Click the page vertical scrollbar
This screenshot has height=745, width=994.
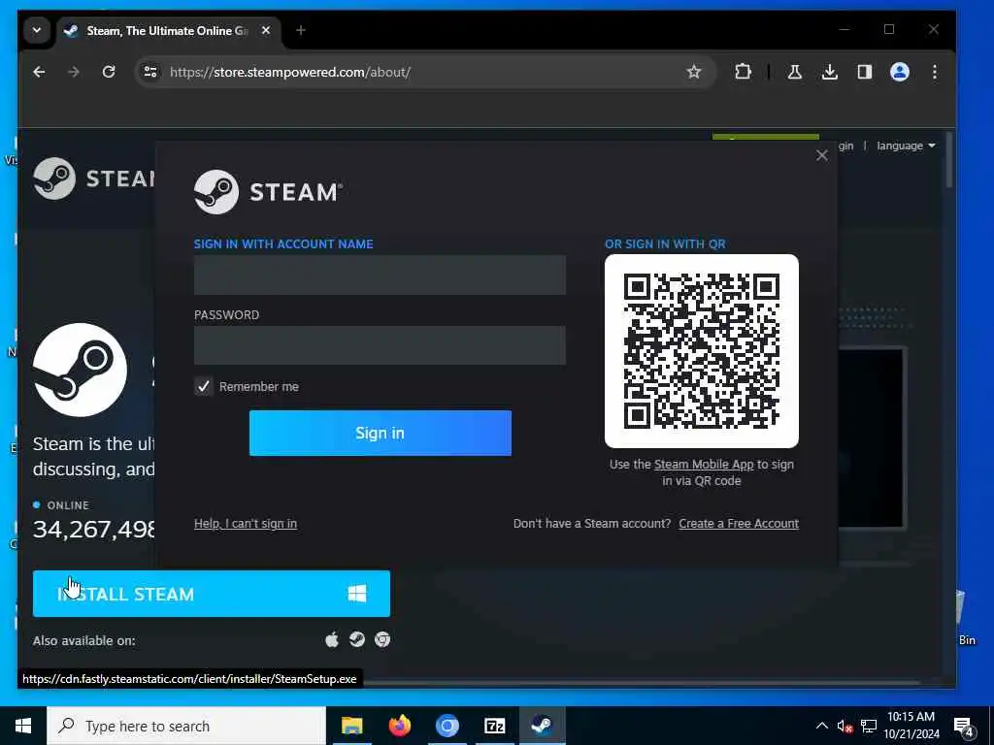click(x=949, y=158)
